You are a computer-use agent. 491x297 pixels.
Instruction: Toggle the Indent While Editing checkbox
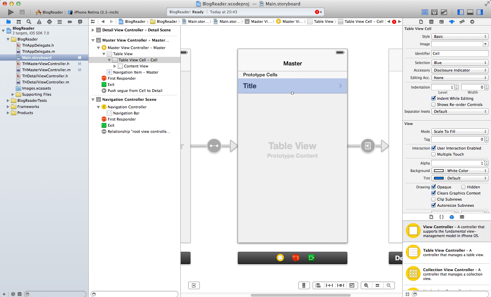(434, 98)
